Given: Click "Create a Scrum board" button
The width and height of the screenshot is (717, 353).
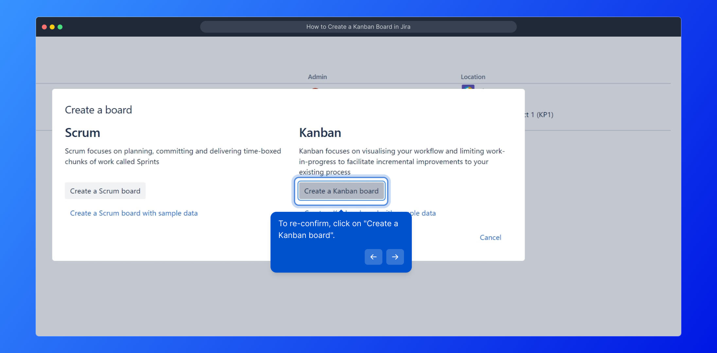Looking at the screenshot, I should 105,191.
